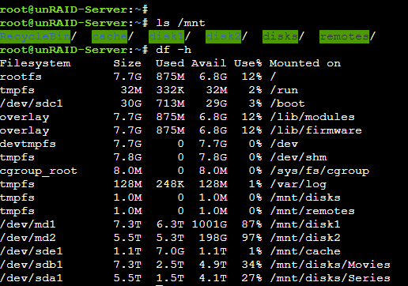Click the Used column header
408x286 pixels.
170,63
